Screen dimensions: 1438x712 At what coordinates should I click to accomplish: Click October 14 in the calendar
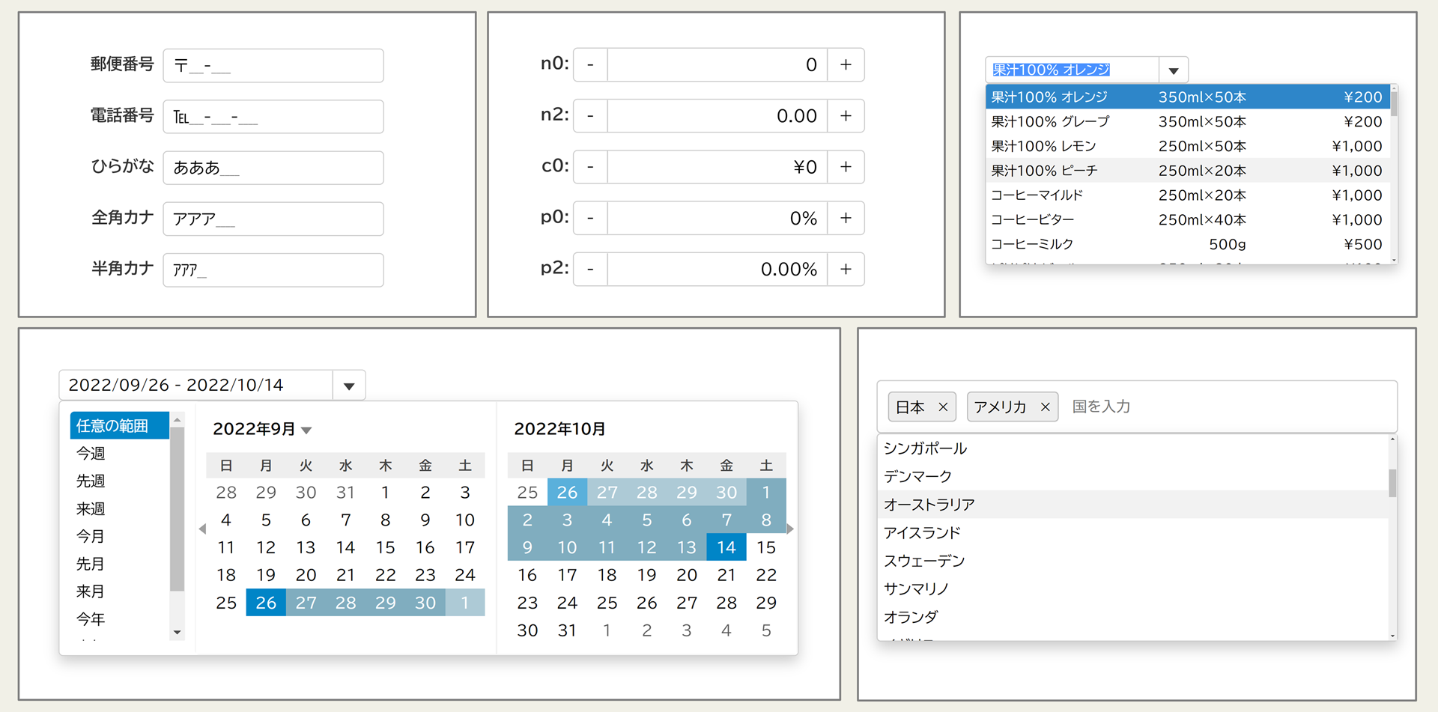[726, 547]
